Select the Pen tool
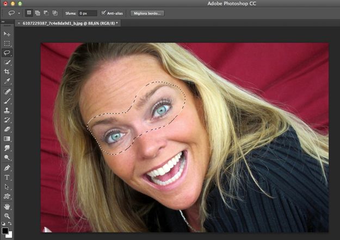The height and width of the screenshot is (240, 340). click(7, 168)
